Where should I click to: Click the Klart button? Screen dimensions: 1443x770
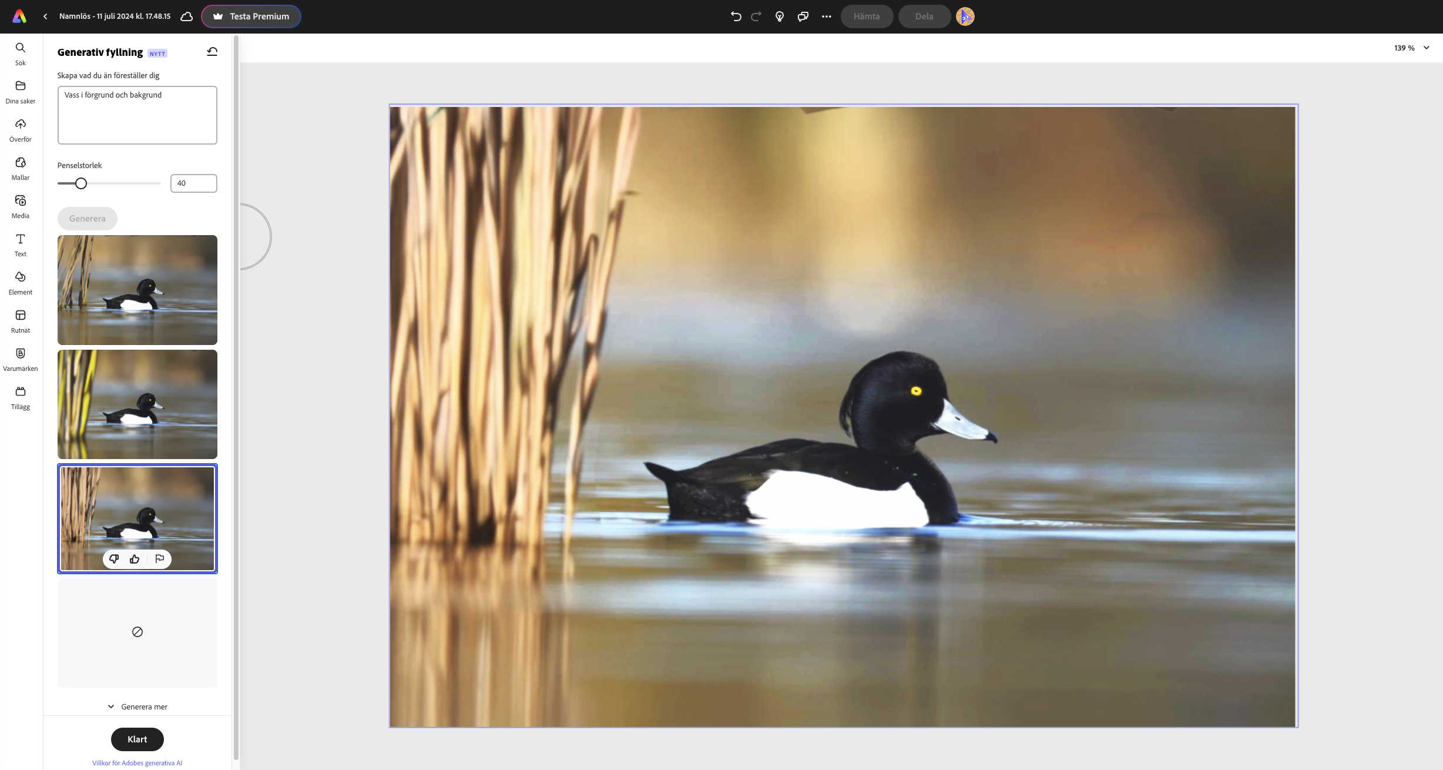pyautogui.click(x=137, y=739)
